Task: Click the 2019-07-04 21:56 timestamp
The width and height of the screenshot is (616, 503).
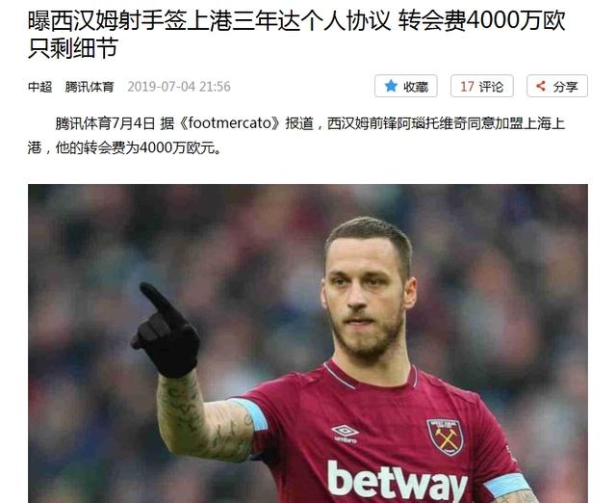Action: 179,87
